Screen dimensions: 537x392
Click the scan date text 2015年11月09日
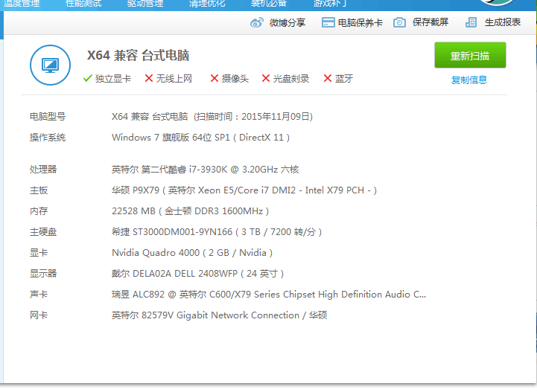[x=277, y=117]
